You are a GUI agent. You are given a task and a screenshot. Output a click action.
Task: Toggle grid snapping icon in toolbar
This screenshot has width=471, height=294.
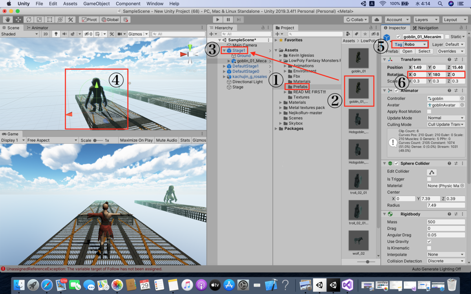tap(126, 20)
